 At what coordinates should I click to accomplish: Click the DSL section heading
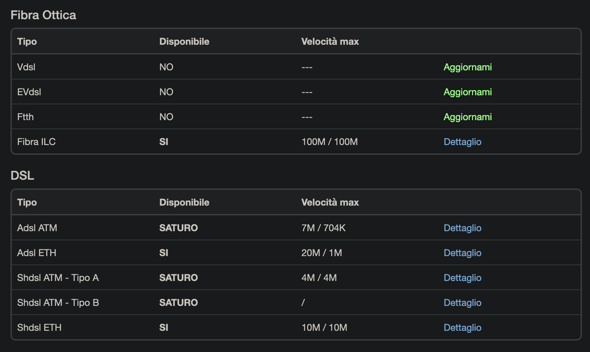point(22,176)
